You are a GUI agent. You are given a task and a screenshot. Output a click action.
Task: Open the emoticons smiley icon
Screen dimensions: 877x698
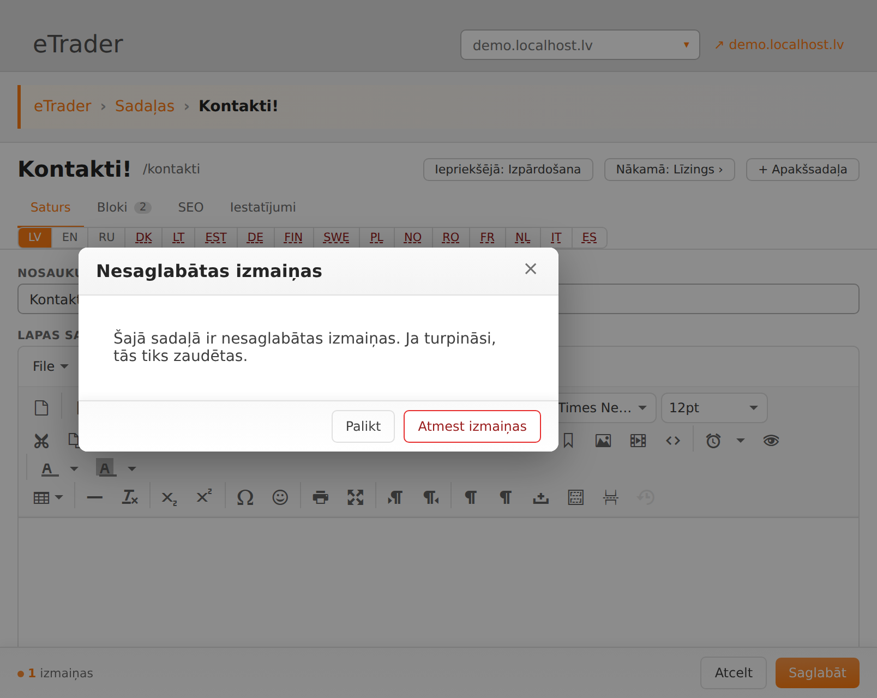point(280,497)
